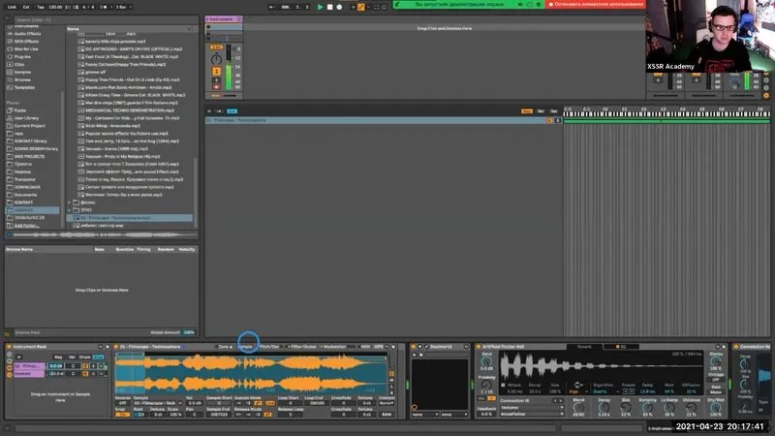Toggle the orange Automation Arm button
The height and width of the screenshot is (436, 775).
point(360,7)
